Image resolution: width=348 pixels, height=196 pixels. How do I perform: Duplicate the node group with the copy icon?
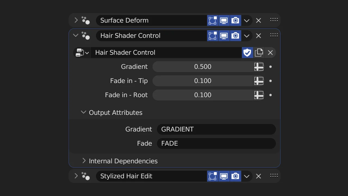pos(259,53)
